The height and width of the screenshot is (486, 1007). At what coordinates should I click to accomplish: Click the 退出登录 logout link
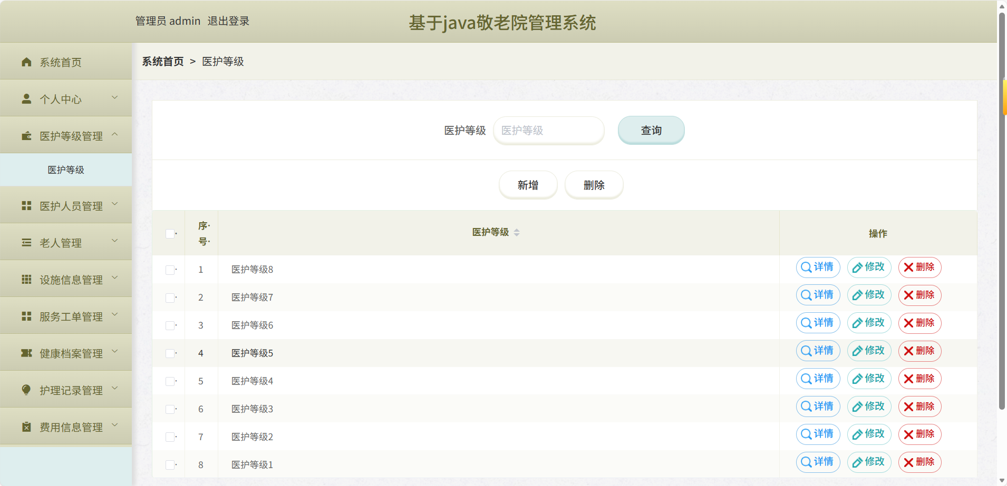click(228, 21)
